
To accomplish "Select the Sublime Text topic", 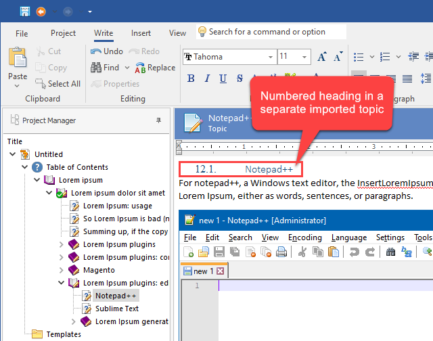I will click(117, 309).
